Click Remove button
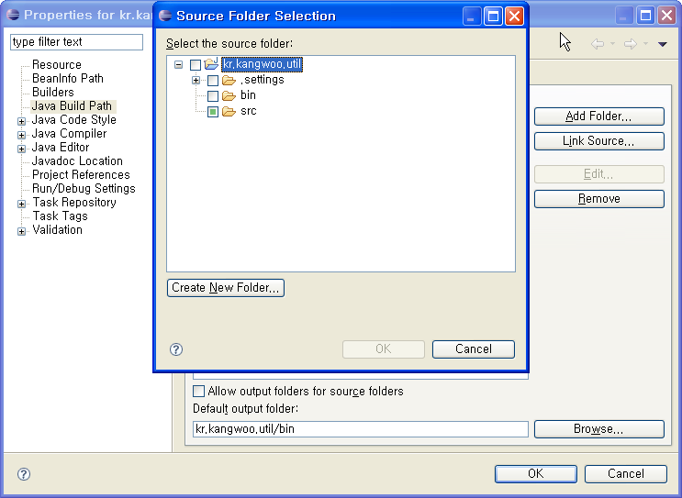 [598, 199]
